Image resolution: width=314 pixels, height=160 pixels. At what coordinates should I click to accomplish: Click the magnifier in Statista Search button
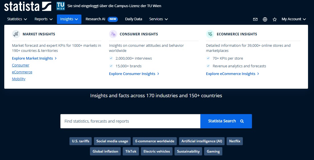click(242, 121)
